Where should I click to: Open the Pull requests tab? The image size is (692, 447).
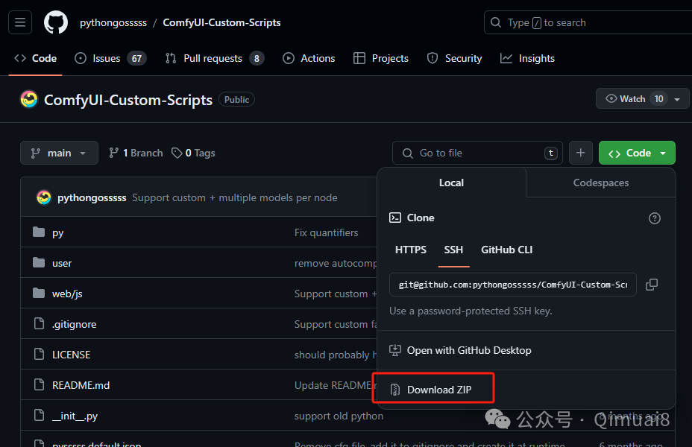215,58
